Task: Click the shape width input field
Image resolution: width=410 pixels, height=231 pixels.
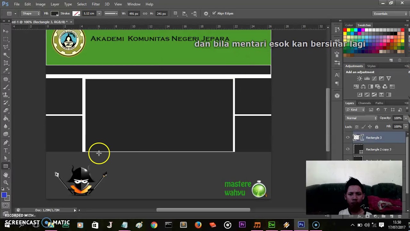Action: [x=133, y=13]
